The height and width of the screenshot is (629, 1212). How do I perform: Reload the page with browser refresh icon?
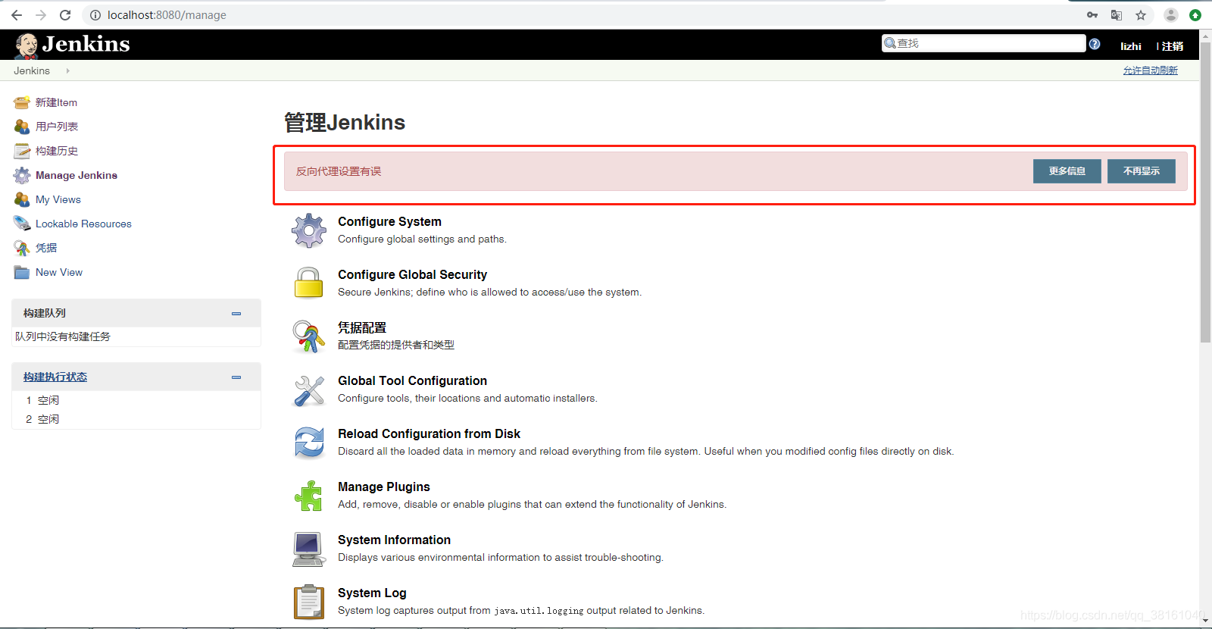click(x=65, y=15)
